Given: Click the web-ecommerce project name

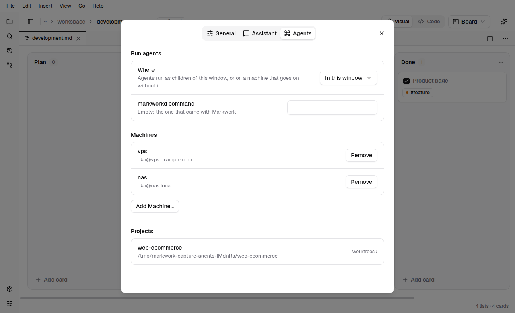Looking at the screenshot, I should point(160,248).
